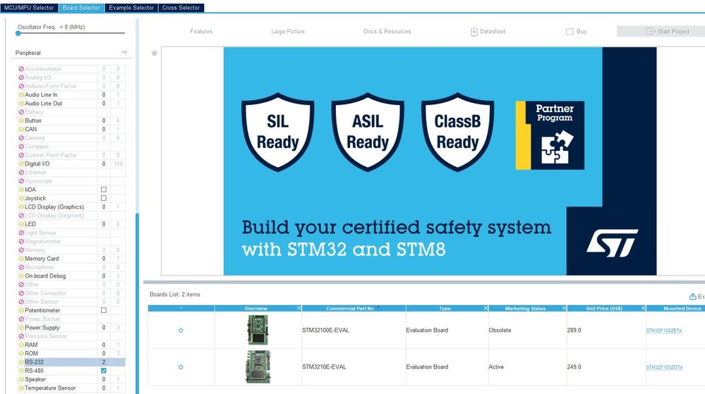Image resolution: width=705 pixels, height=394 pixels.
Task: Click the Digital I/O count field
Action: (104, 164)
